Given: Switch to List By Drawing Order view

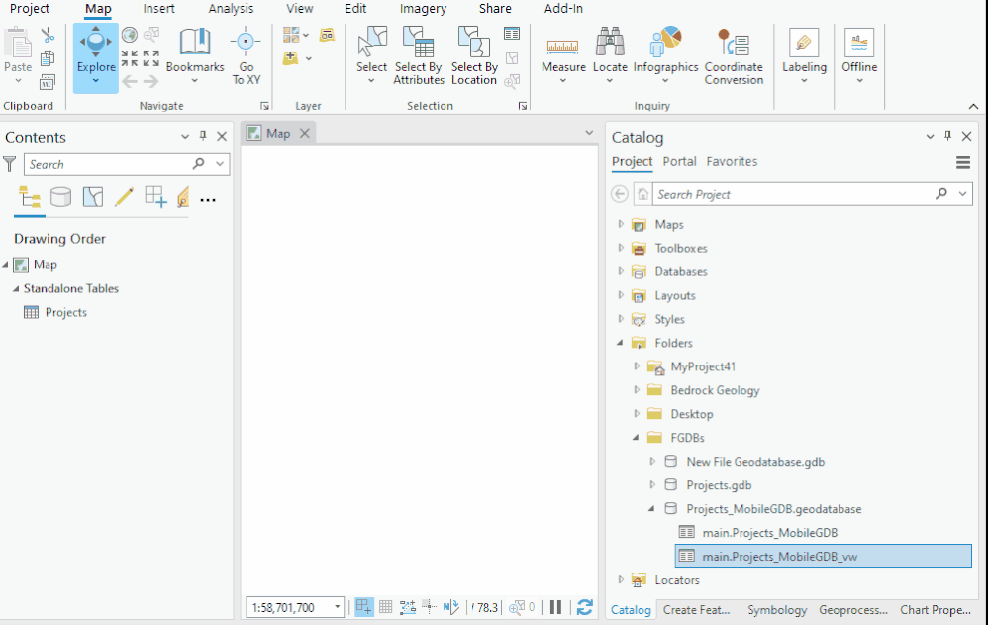Looking at the screenshot, I should click(30, 197).
